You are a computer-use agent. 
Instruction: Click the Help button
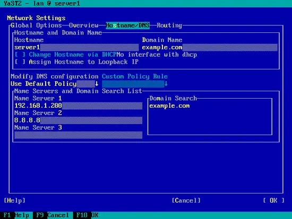(x=14, y=200)
